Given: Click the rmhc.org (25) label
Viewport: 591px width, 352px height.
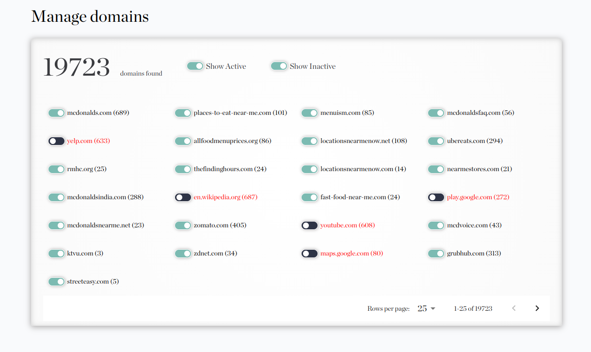Looking at the screenshot, I should 87,169.
